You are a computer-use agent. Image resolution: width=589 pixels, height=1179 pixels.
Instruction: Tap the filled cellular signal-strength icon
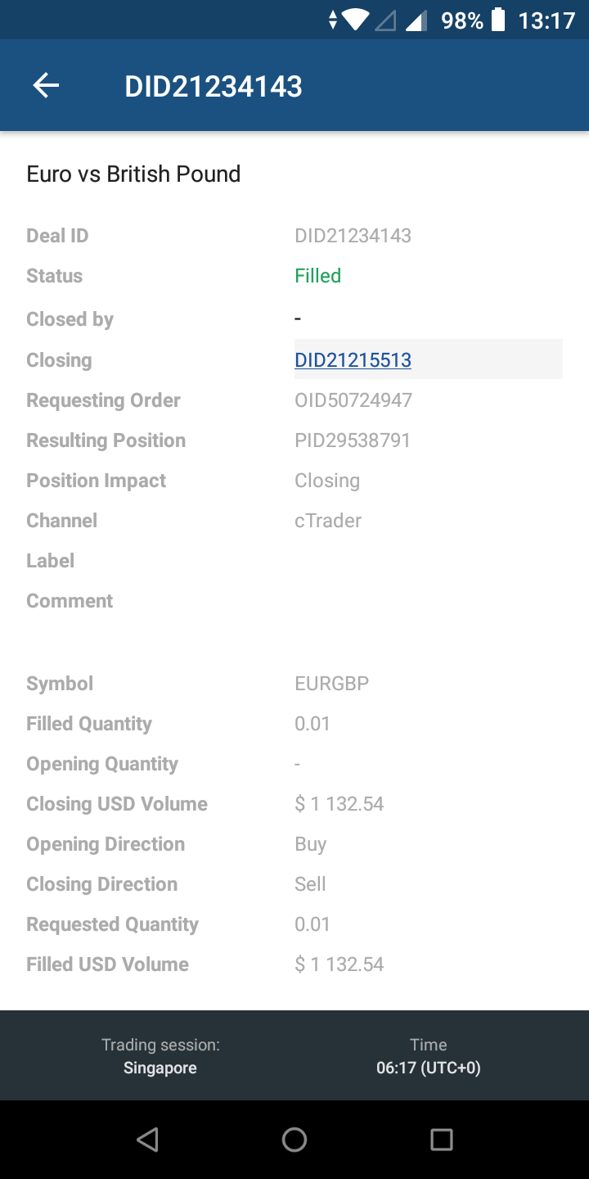[x=416, y=20]
